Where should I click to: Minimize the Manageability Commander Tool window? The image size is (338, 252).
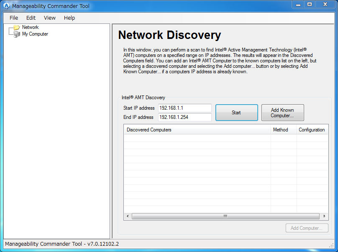pyautogui.click(x=298, y=5)
